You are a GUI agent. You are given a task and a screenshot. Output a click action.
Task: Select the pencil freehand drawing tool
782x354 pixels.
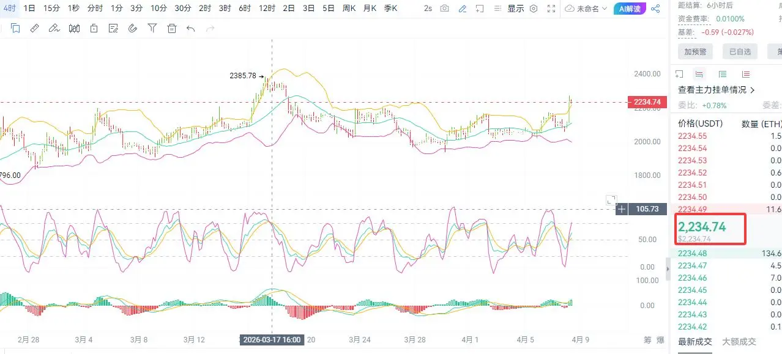[x=54, y=28]
